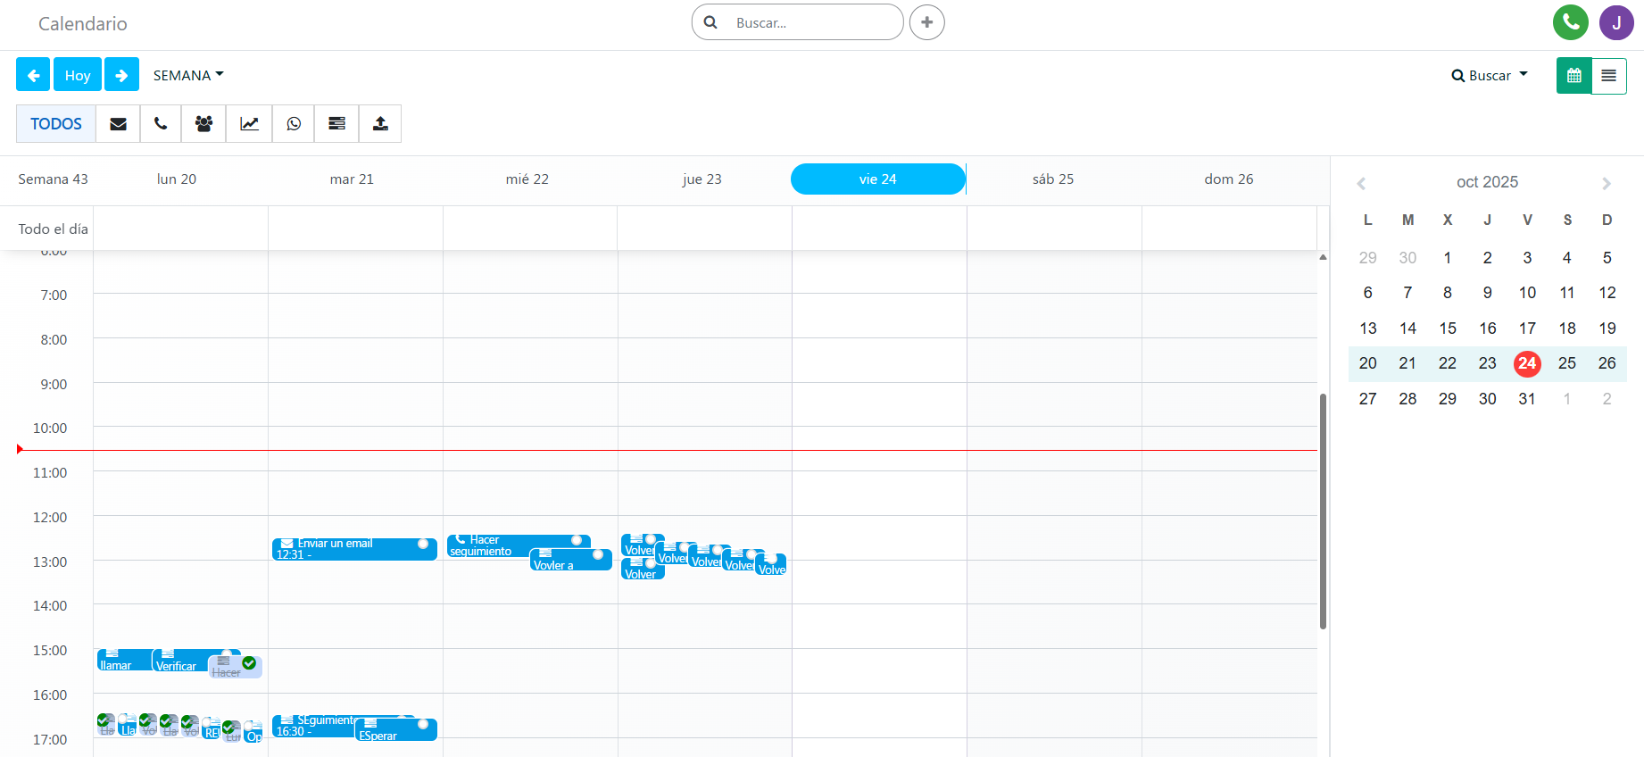Click the green phone call button
Image resolution: width=1644 pixels, height=757 pixels.
(x=1570, y=22)
